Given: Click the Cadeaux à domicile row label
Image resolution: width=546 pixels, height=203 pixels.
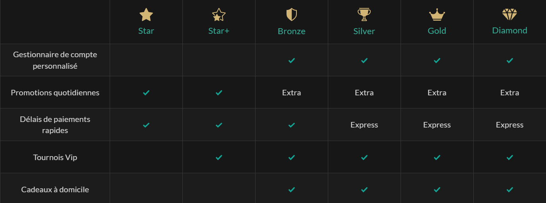Looking at the screenshot, I should pos(55,189).
